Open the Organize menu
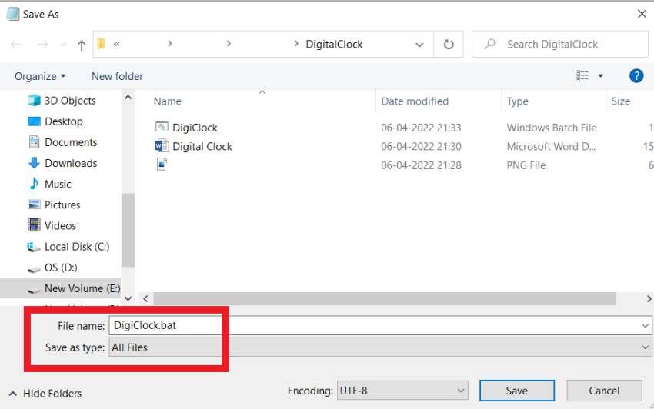Image resolution: width=654 pixels, height=409 pixels. pyautogui.click(x=40, y=76)
